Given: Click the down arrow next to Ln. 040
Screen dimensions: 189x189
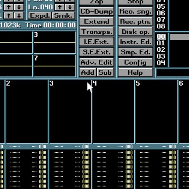Looking at the screenshot, I should (x=70, y=7).
